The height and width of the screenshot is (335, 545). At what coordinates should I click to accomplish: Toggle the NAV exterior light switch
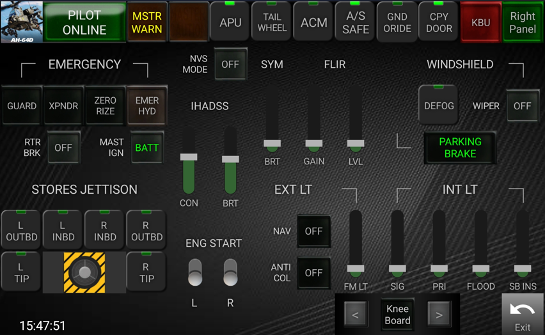click(x=313, y=231)
